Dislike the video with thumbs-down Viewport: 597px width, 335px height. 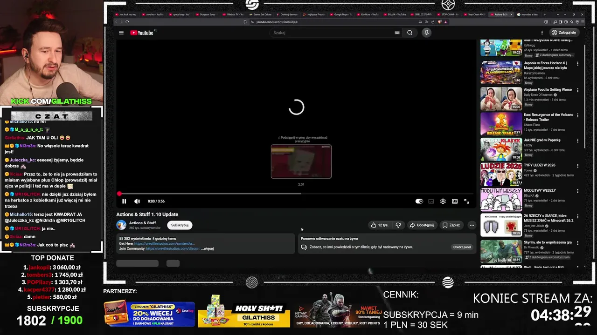(x=398, y=225)
